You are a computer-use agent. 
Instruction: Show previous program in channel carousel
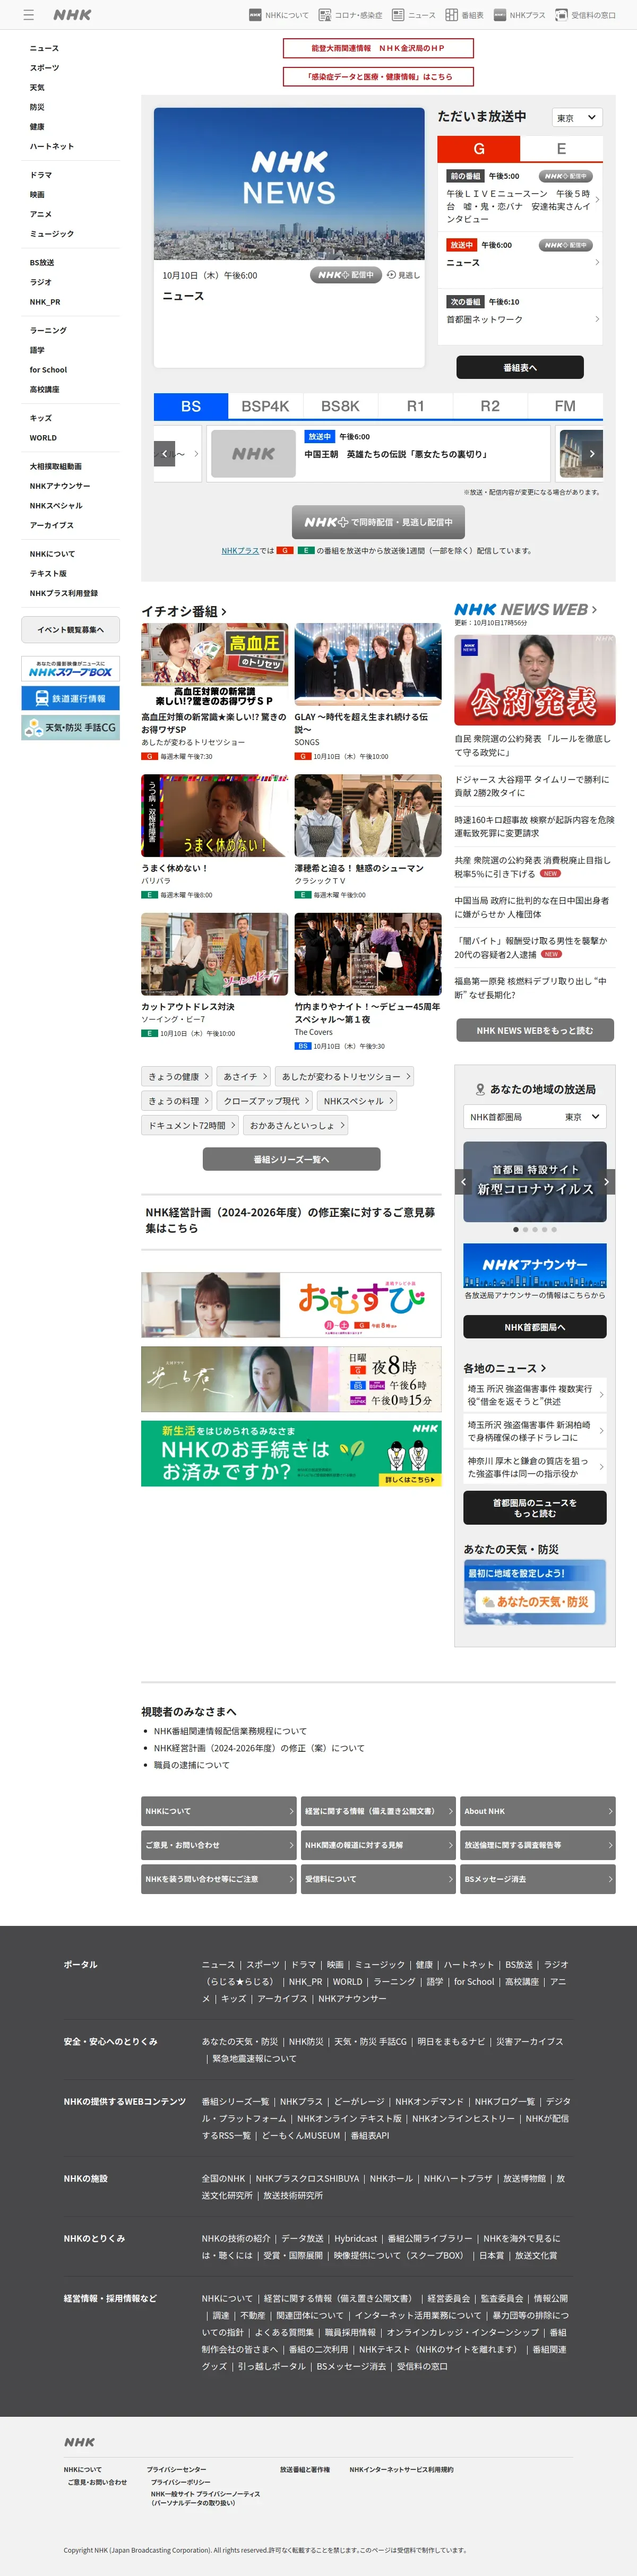[166, 454]
